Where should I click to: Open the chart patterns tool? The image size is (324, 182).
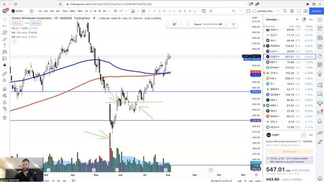pos(5,52)
